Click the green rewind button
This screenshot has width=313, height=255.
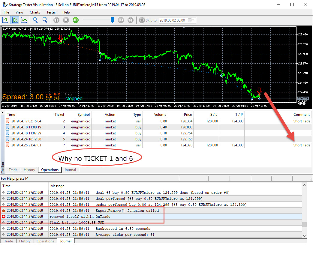coord(75,20)
